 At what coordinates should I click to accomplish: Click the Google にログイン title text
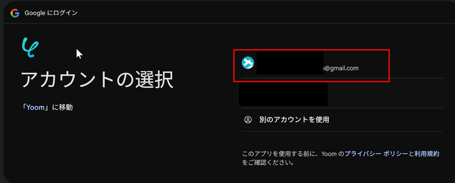[51, 13]
